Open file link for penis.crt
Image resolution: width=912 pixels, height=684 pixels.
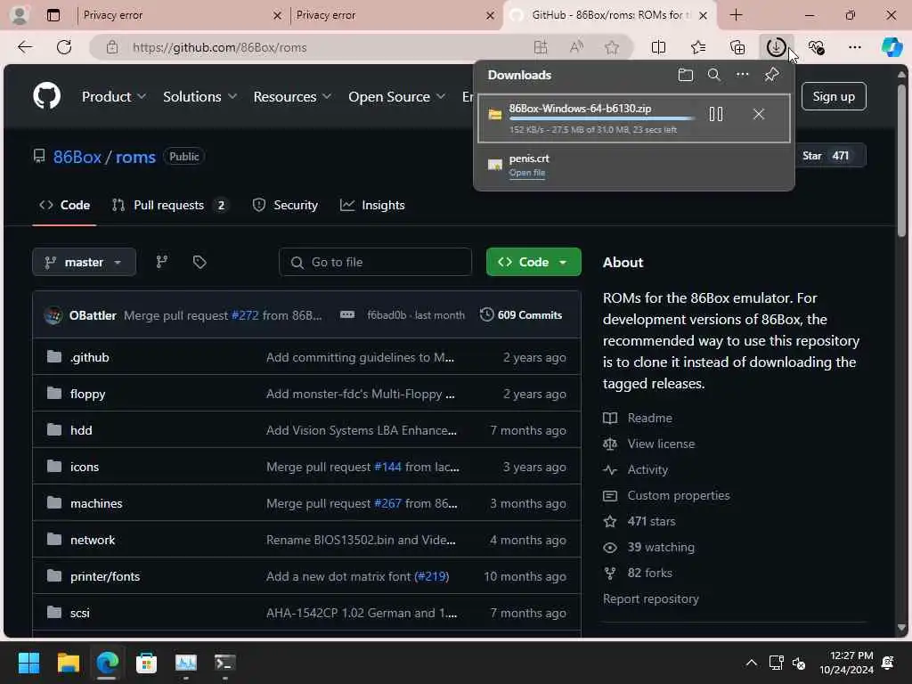click(x=527, y=173)
